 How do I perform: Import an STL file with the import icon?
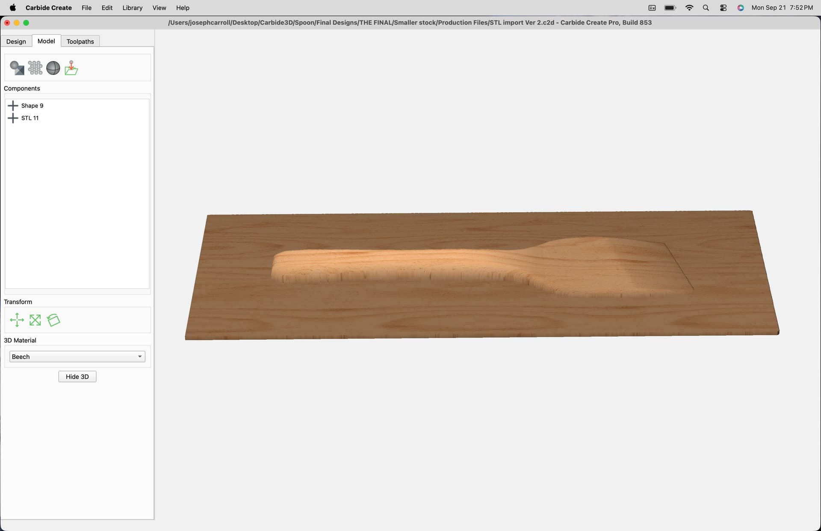(71, 68)
